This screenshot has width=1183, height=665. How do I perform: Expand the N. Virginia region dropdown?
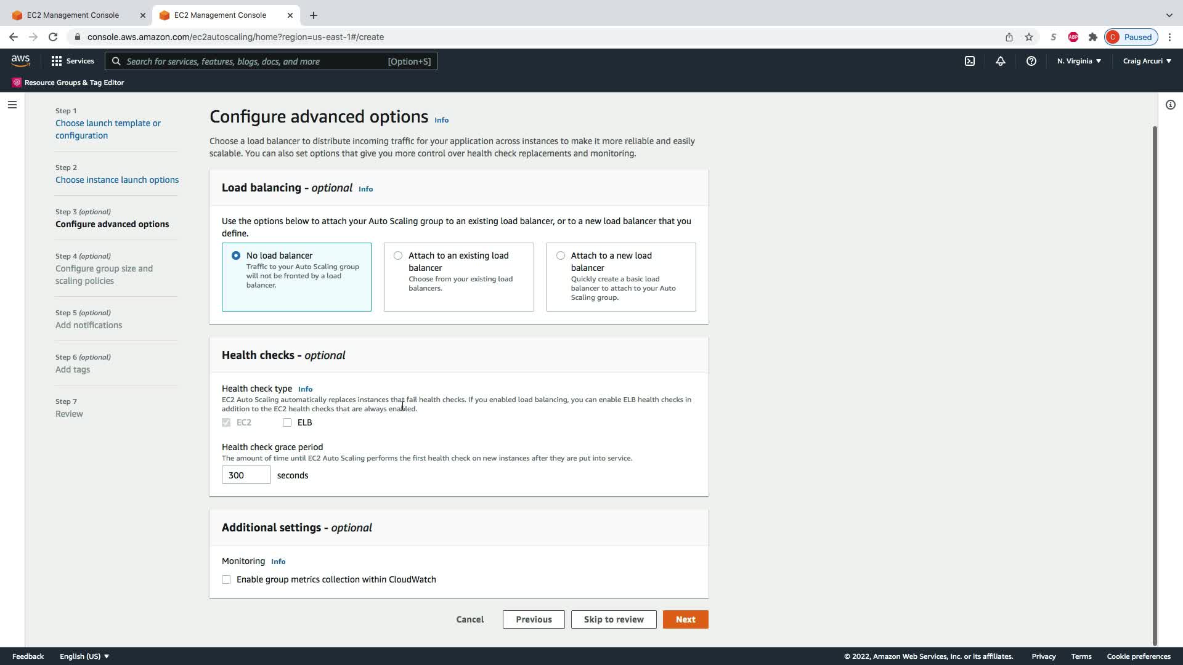(1079, 61)
